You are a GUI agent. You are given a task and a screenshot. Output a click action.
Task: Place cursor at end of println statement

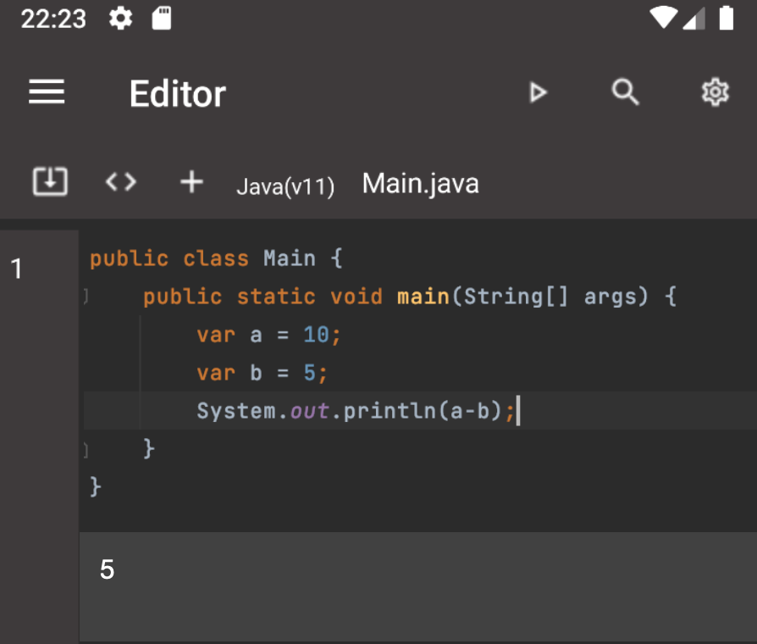(517, 412)
